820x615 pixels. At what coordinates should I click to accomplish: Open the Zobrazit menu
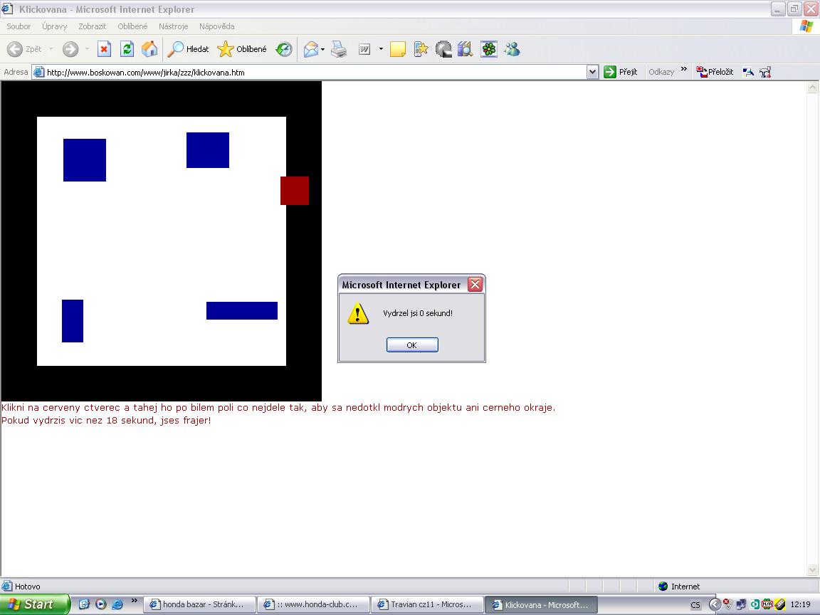click(x=92, y=26)
